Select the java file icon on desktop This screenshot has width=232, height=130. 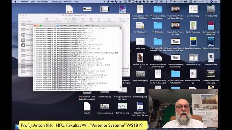coord(69,9)
